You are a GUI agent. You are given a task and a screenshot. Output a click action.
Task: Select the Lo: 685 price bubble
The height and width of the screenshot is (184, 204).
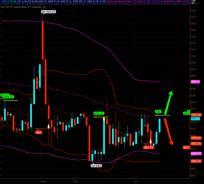[96, 166]
